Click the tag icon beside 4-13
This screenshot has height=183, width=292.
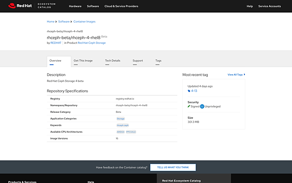click(x=189, y=91)
